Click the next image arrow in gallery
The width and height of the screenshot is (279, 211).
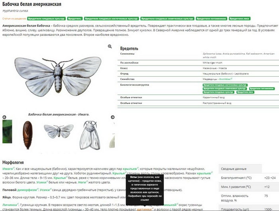click(x=112, y=117)
